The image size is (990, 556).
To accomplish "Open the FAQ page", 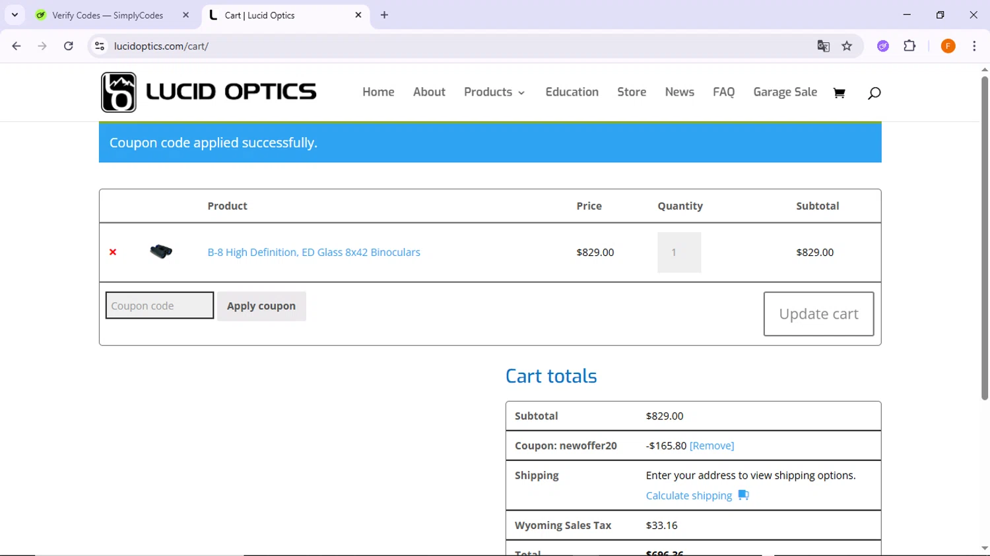I will (723, 92).
